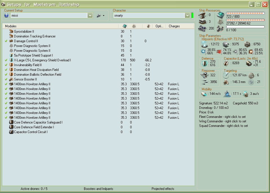Expand the Character selection dropdown
This screenshot has width=270, height=193.
point(187,15)
